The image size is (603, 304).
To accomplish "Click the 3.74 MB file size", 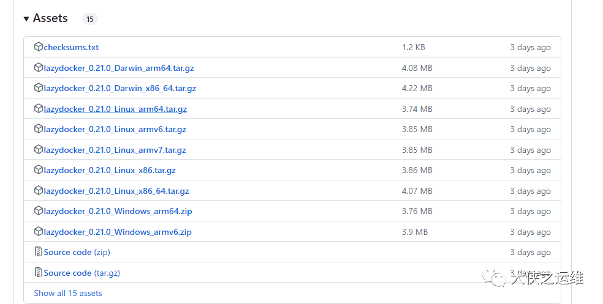I will tap(417, 109).
